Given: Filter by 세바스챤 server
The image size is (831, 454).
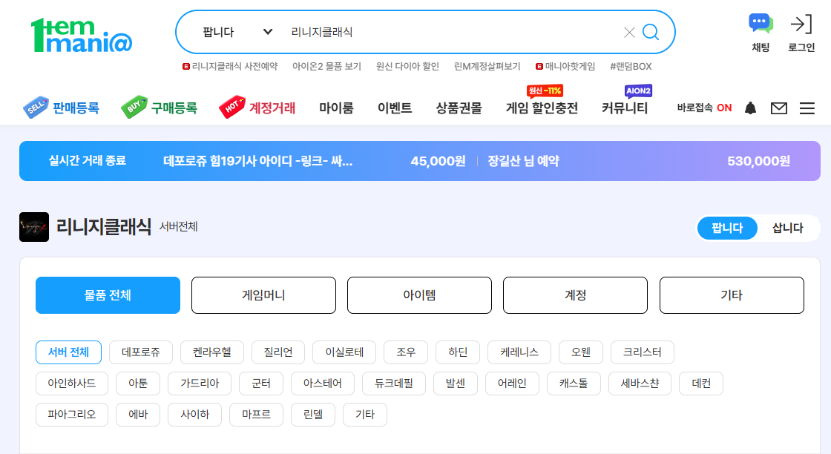Looking at the screenshot, I should (x=640, y=384).
